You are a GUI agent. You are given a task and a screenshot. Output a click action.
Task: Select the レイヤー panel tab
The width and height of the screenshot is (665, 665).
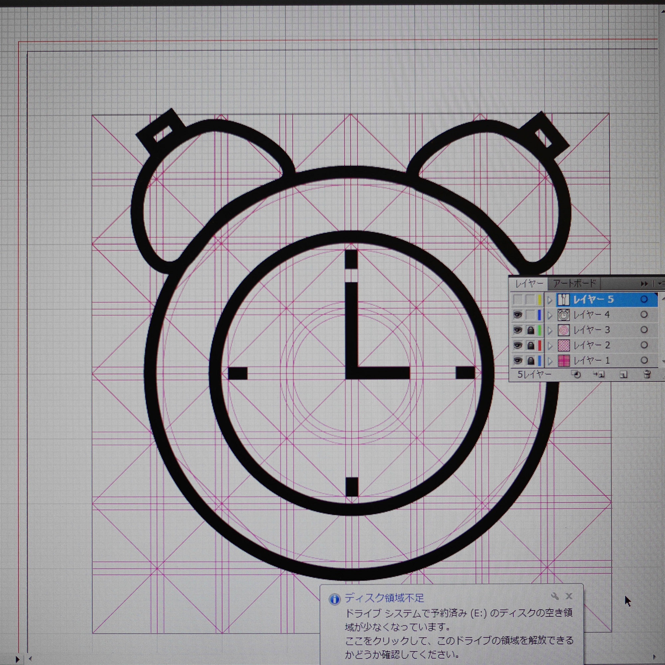(x=529, y=284)
